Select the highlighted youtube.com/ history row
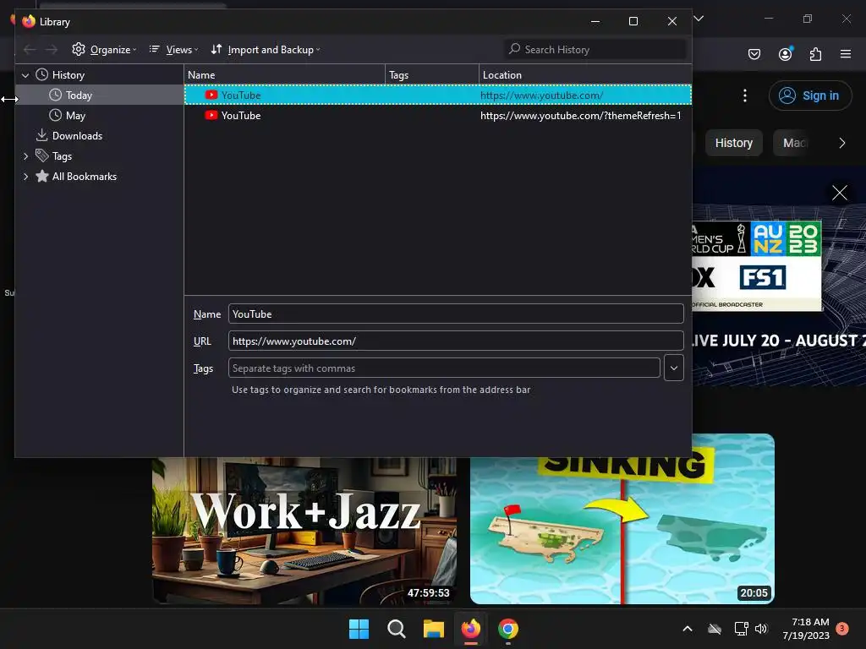Viewport: 866px width, 649px height. [x=438, y=95]
